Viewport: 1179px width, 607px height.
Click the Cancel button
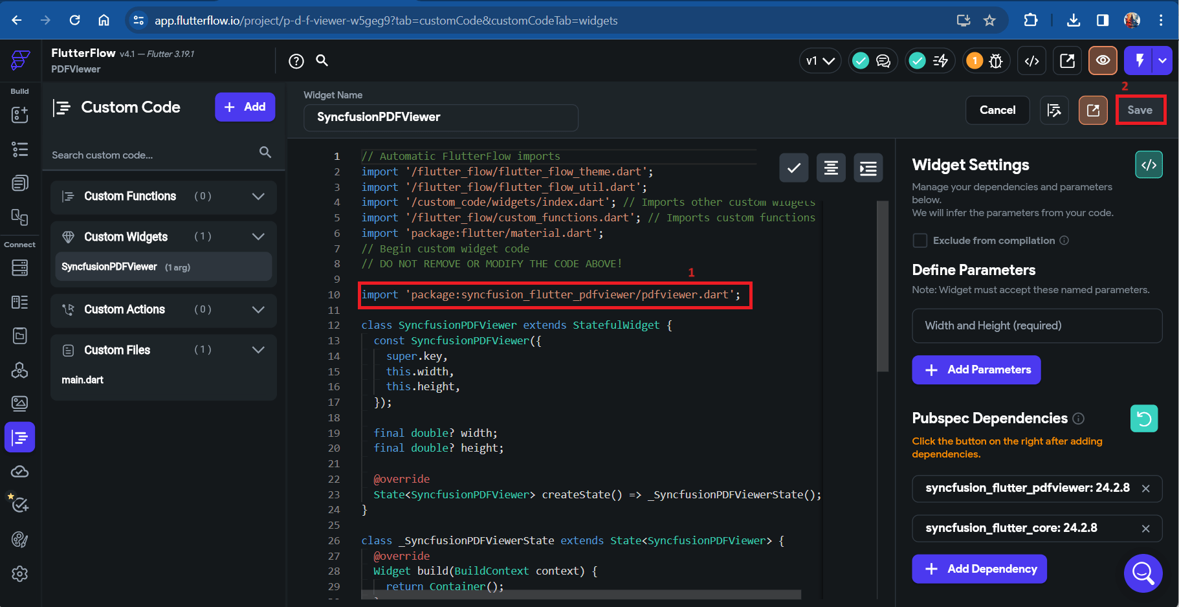997,110
